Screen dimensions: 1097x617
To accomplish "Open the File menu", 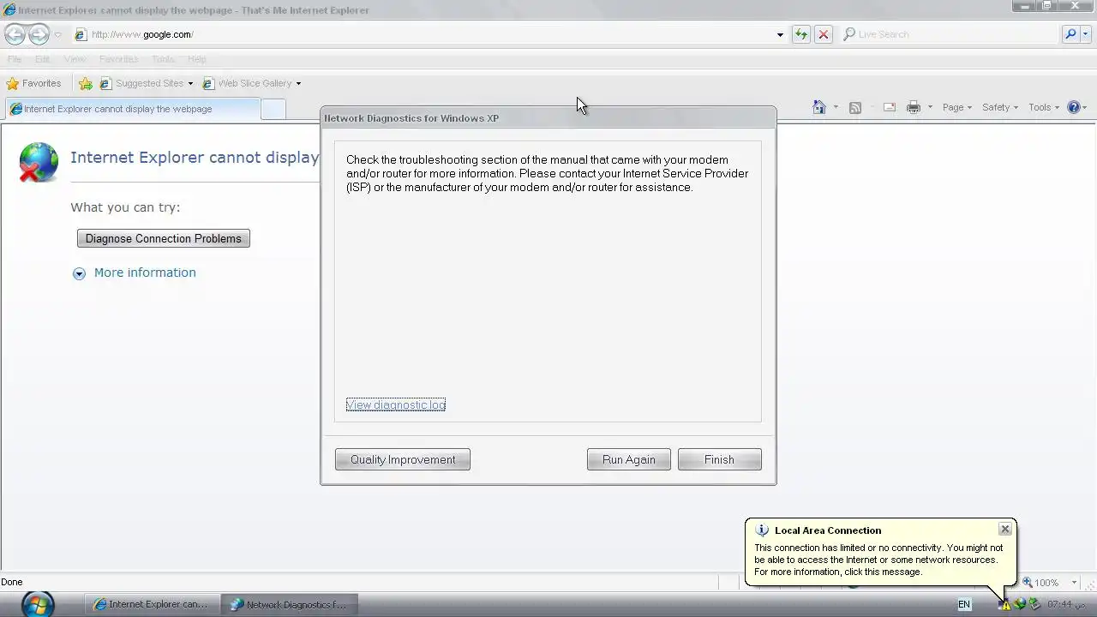I will 15,59.
